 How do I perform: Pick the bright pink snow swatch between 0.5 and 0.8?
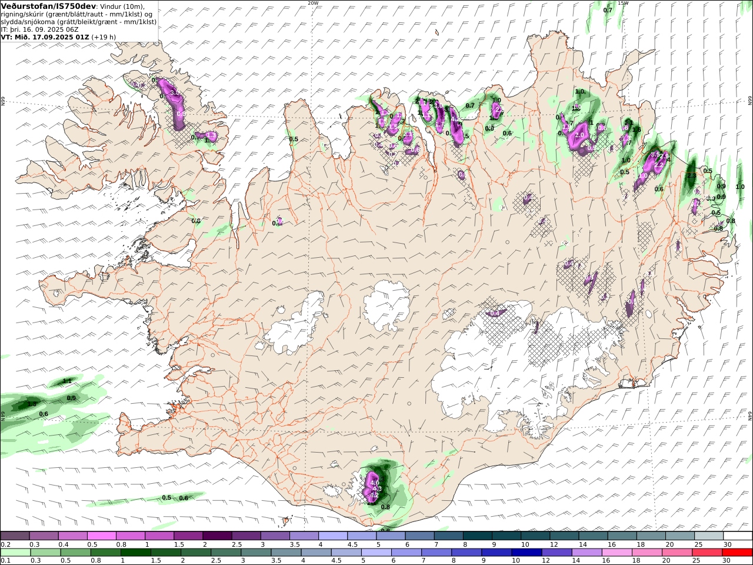(101, 536)
